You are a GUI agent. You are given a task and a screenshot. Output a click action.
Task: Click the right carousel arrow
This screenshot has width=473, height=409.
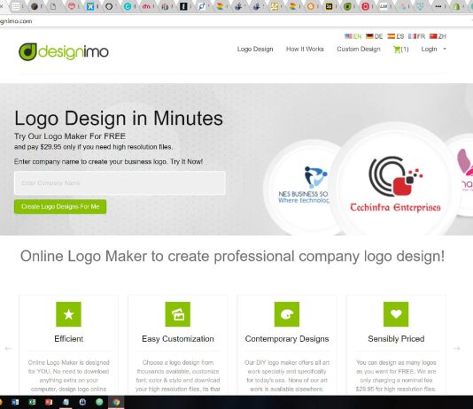click(x=457, y=348)
